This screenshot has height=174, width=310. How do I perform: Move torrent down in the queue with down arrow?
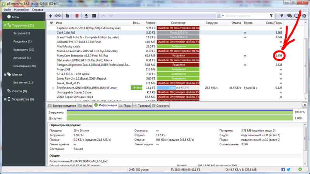click(x=111, y=16)
